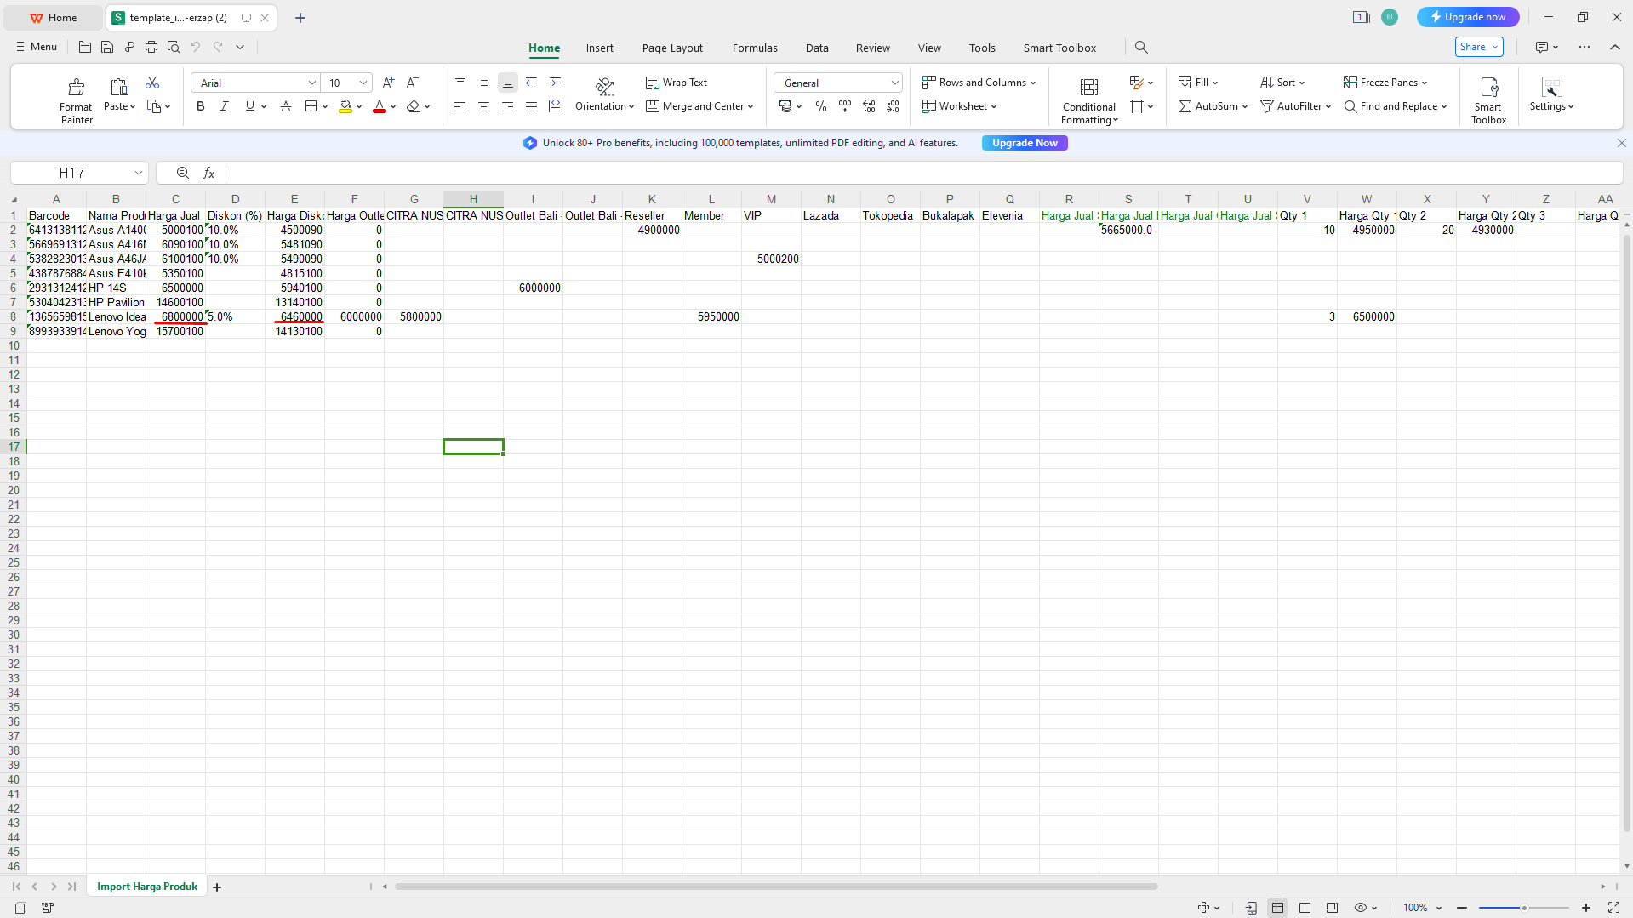This screenshot has width=1633, height=918.
Task: Expand the font size dropdown
Action: [363, 83]
